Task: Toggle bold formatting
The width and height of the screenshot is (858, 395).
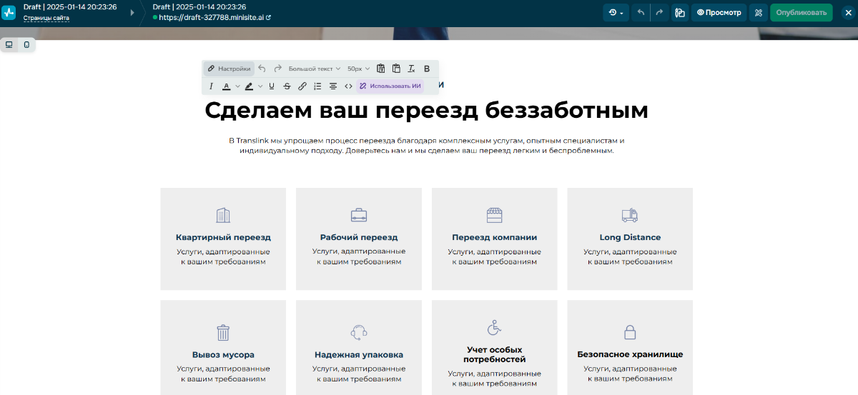Action: pyautogui.click(x=427, y=69)
